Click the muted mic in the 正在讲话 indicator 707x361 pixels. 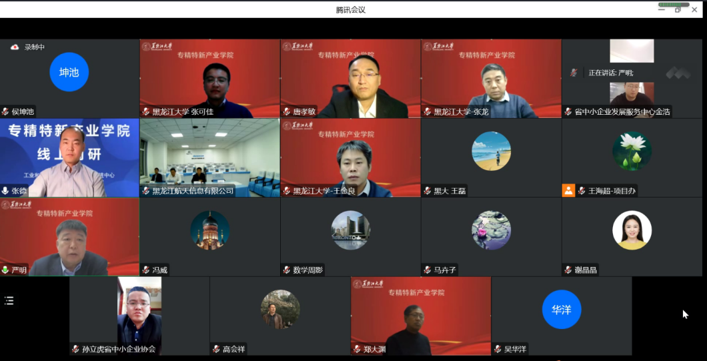[573, 73]
